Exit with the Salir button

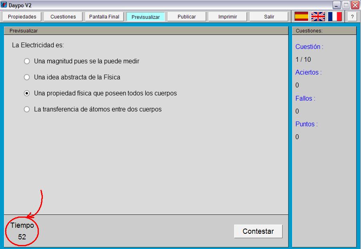tap(269, 16)
